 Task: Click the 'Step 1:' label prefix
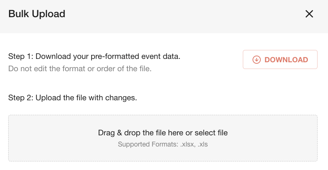21,56
